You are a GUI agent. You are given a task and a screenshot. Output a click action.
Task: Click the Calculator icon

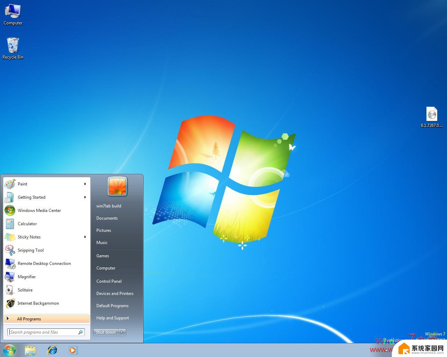[x=10, y=224]
